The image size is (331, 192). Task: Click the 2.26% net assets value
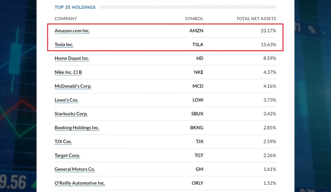point(269,155)
